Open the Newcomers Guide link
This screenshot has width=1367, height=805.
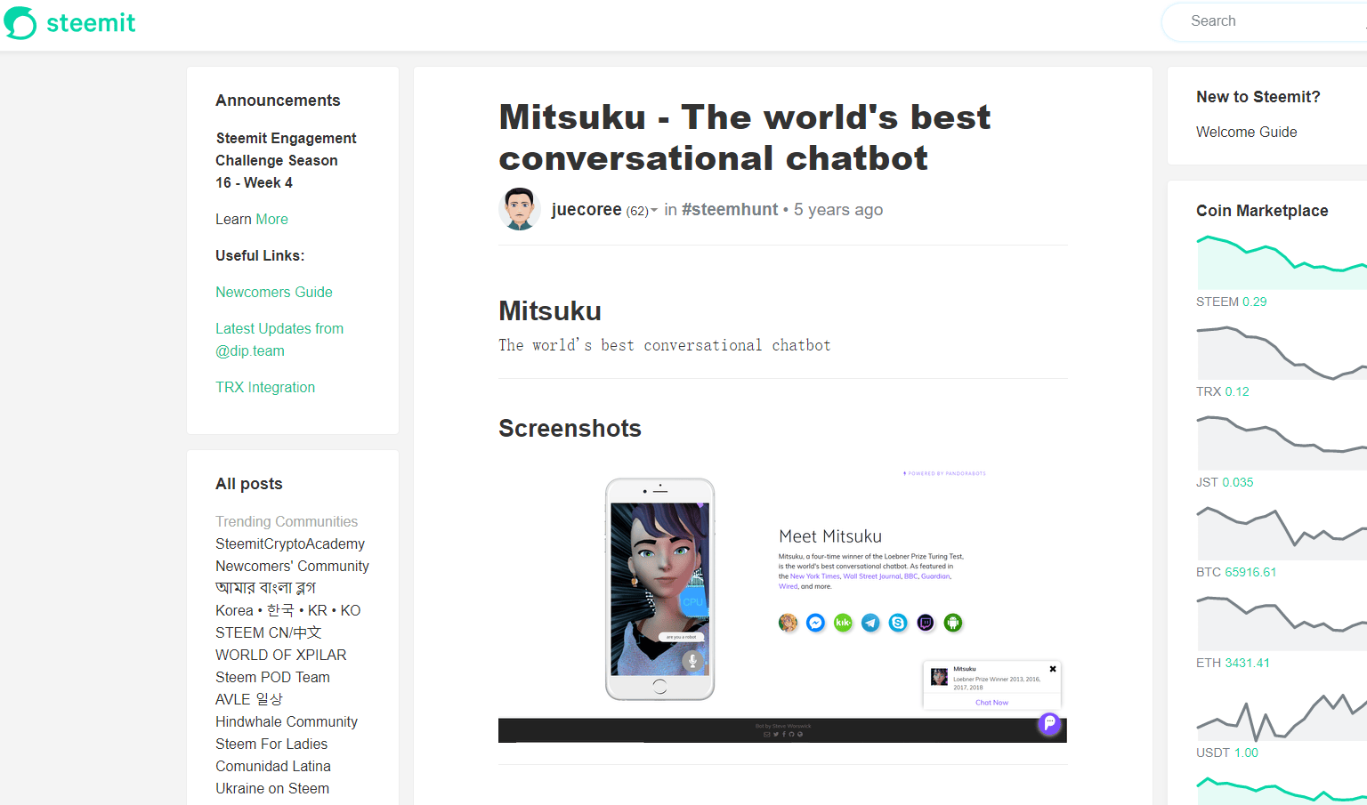click(273, 292)
